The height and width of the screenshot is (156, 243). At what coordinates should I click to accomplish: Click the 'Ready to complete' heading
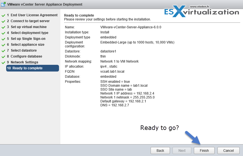point(79,15)
